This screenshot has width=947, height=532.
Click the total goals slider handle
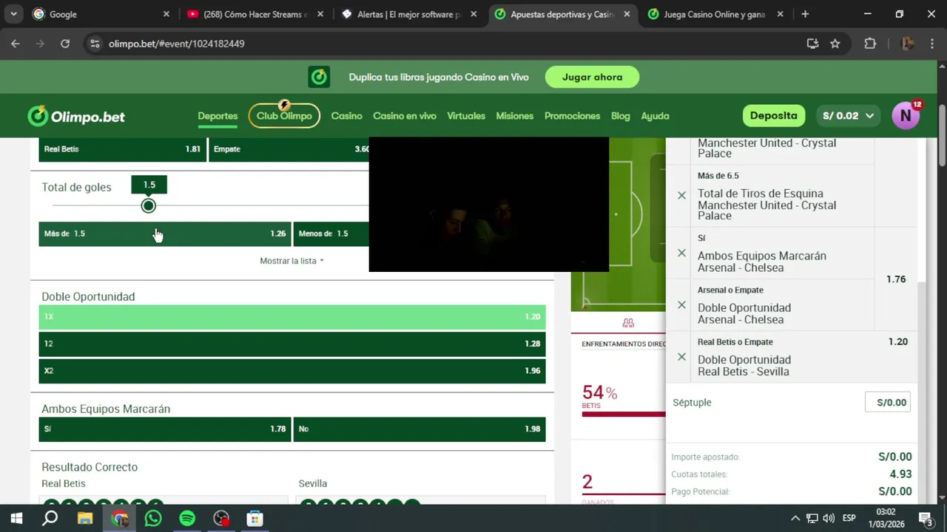149,206
